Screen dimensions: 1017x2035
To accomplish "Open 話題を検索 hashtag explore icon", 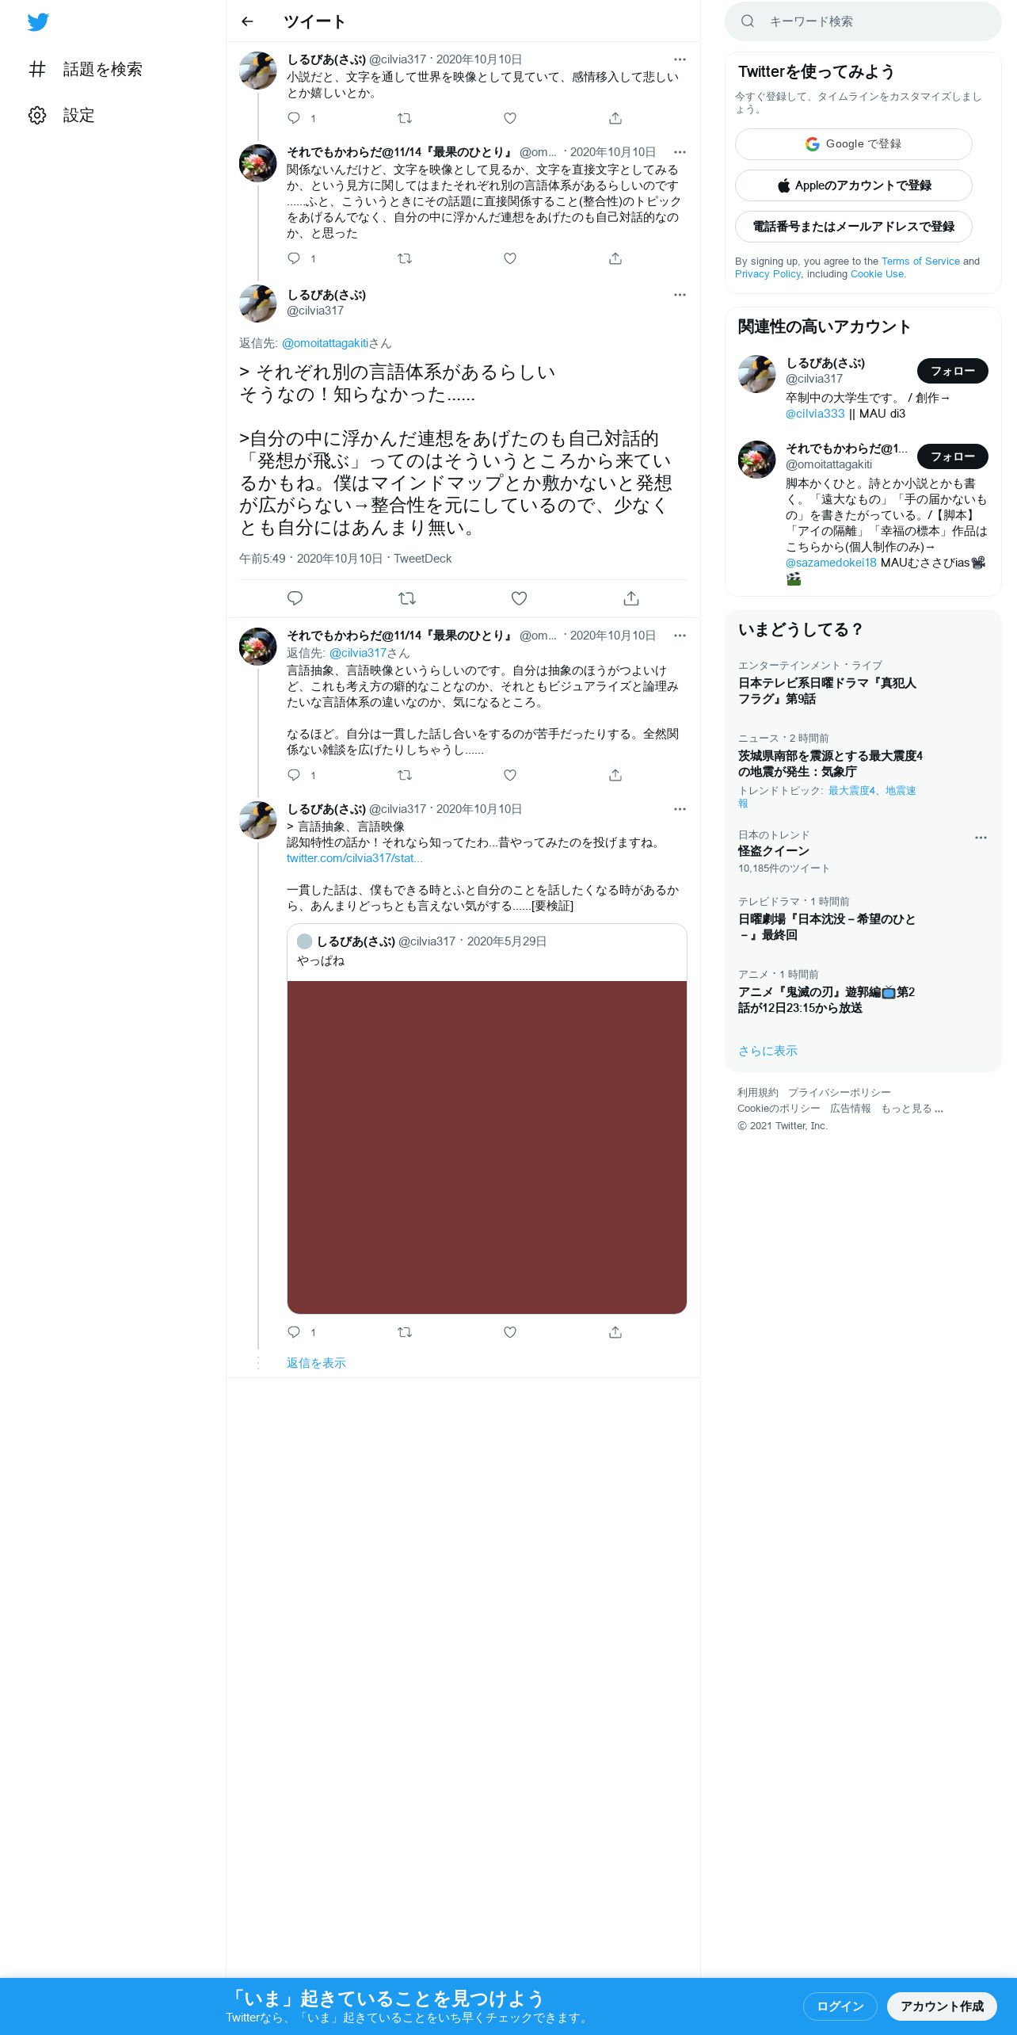I will pyautogui.click(x=37, y=70).
